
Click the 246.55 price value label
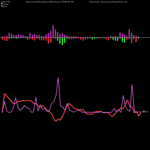[x=145, y=112]
